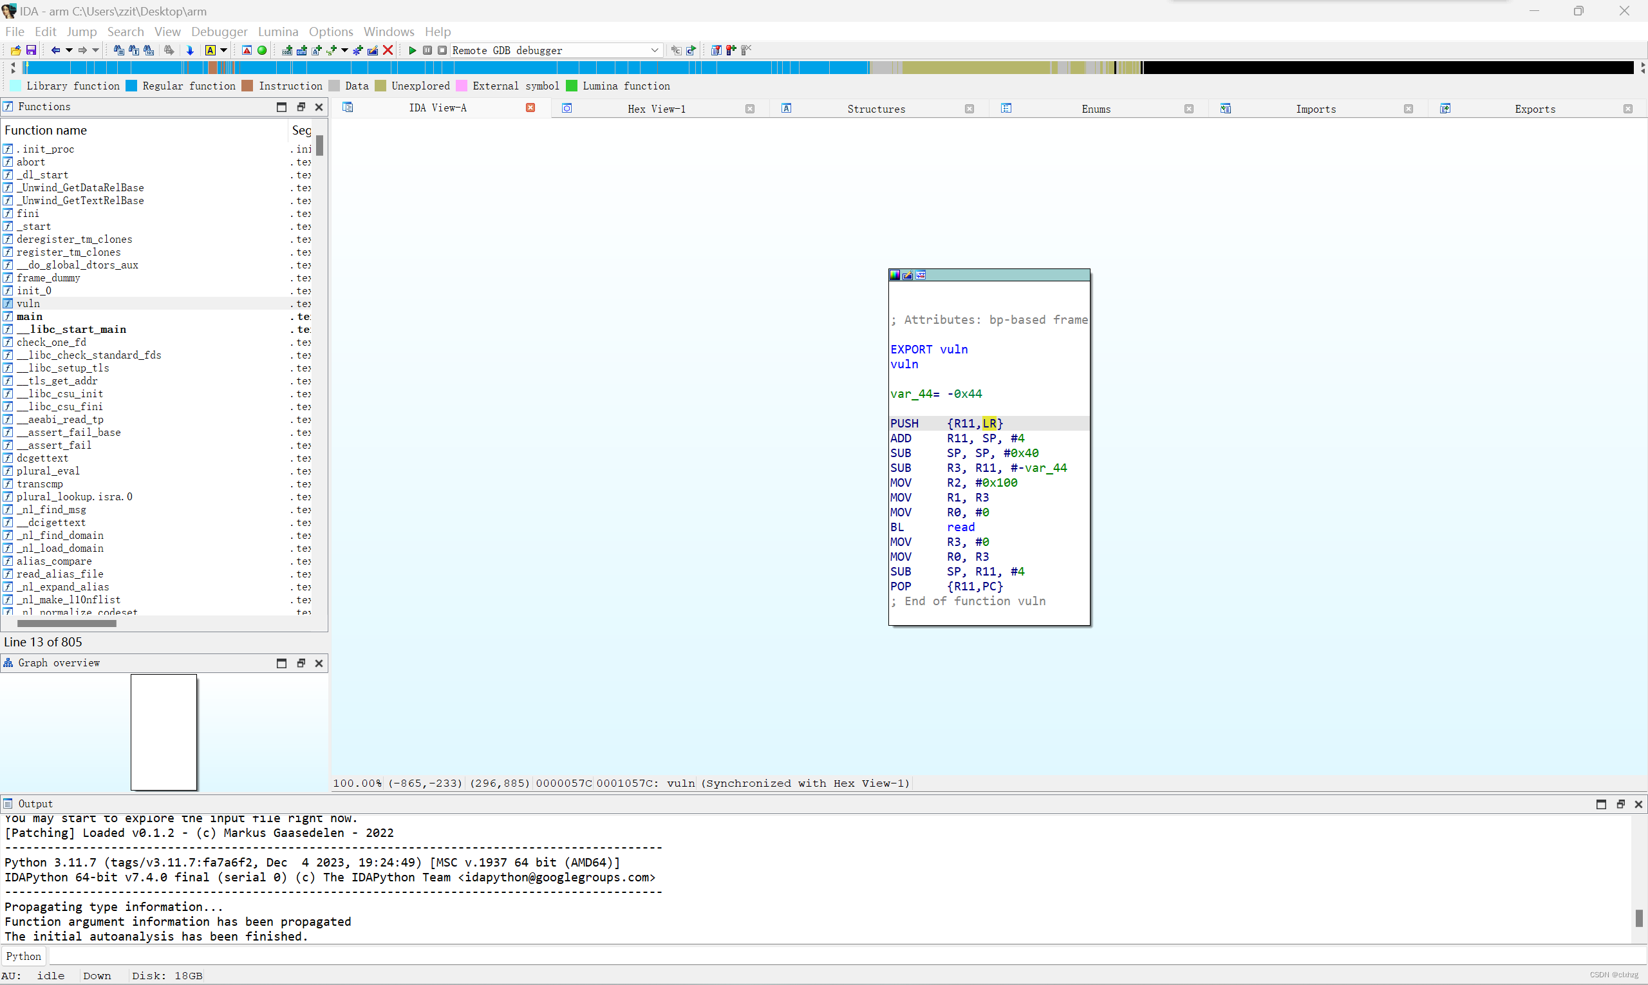Screen dimensions: 1648x985
Task: Open the back navigation history dropdown arrow
Action: pos(69,50)
